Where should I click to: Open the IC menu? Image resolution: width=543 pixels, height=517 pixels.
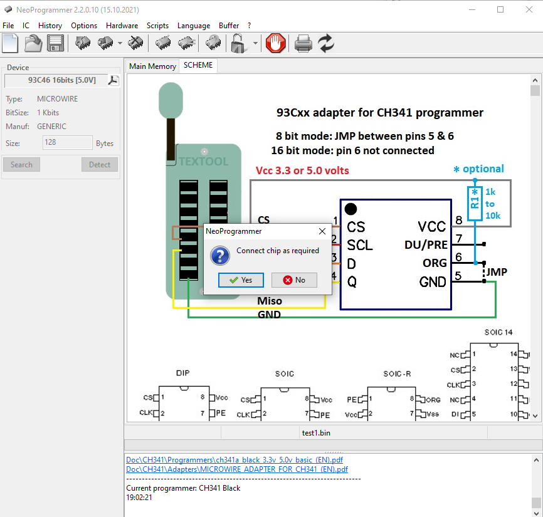(26, 26)
